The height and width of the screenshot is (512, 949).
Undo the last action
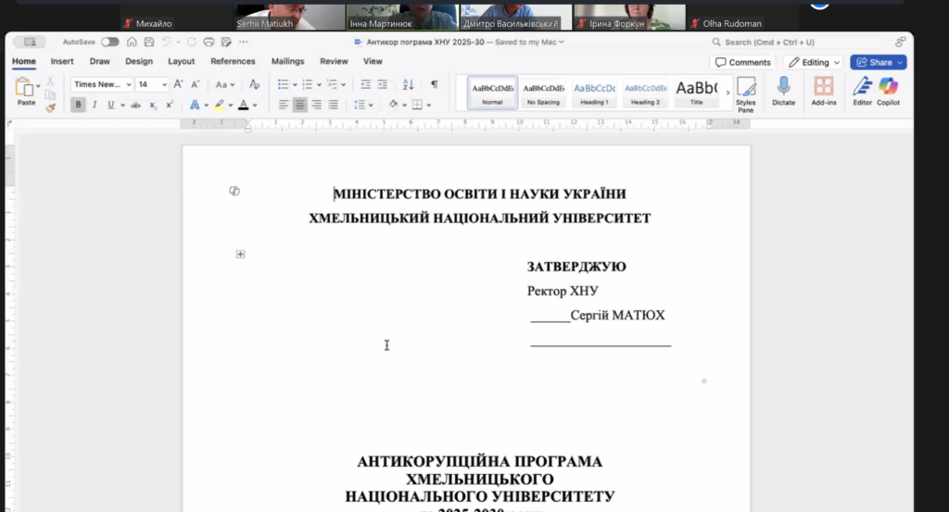(x=167, y=42)
